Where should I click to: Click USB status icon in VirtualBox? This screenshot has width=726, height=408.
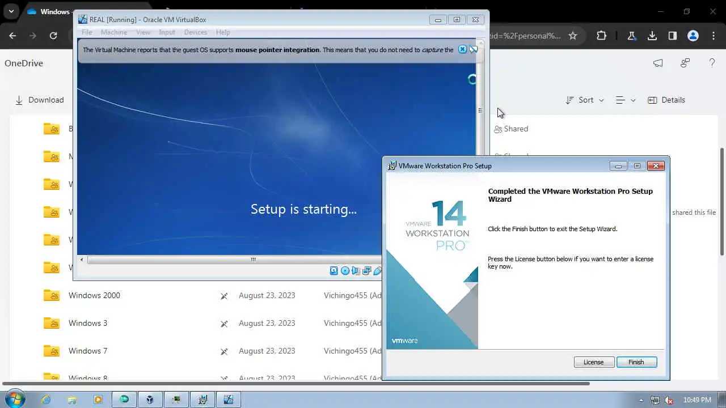pos(377,271)
